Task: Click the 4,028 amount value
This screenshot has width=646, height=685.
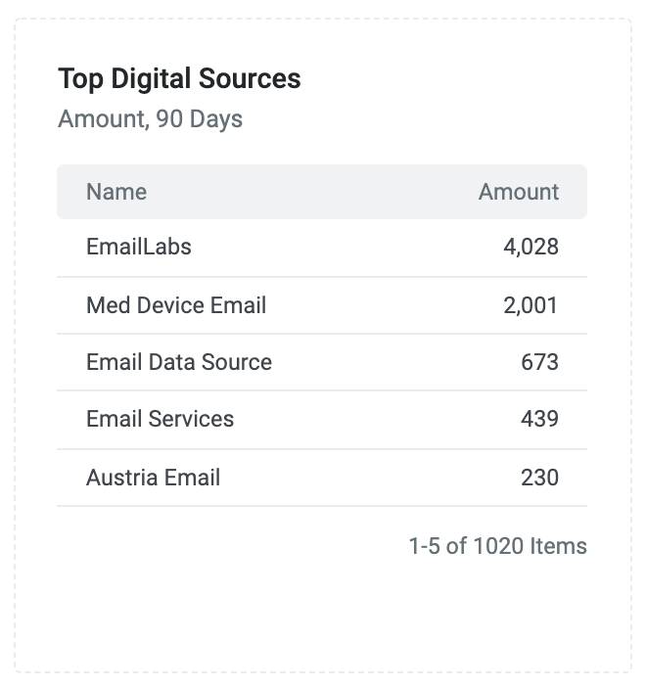Action: pos(531,247)
